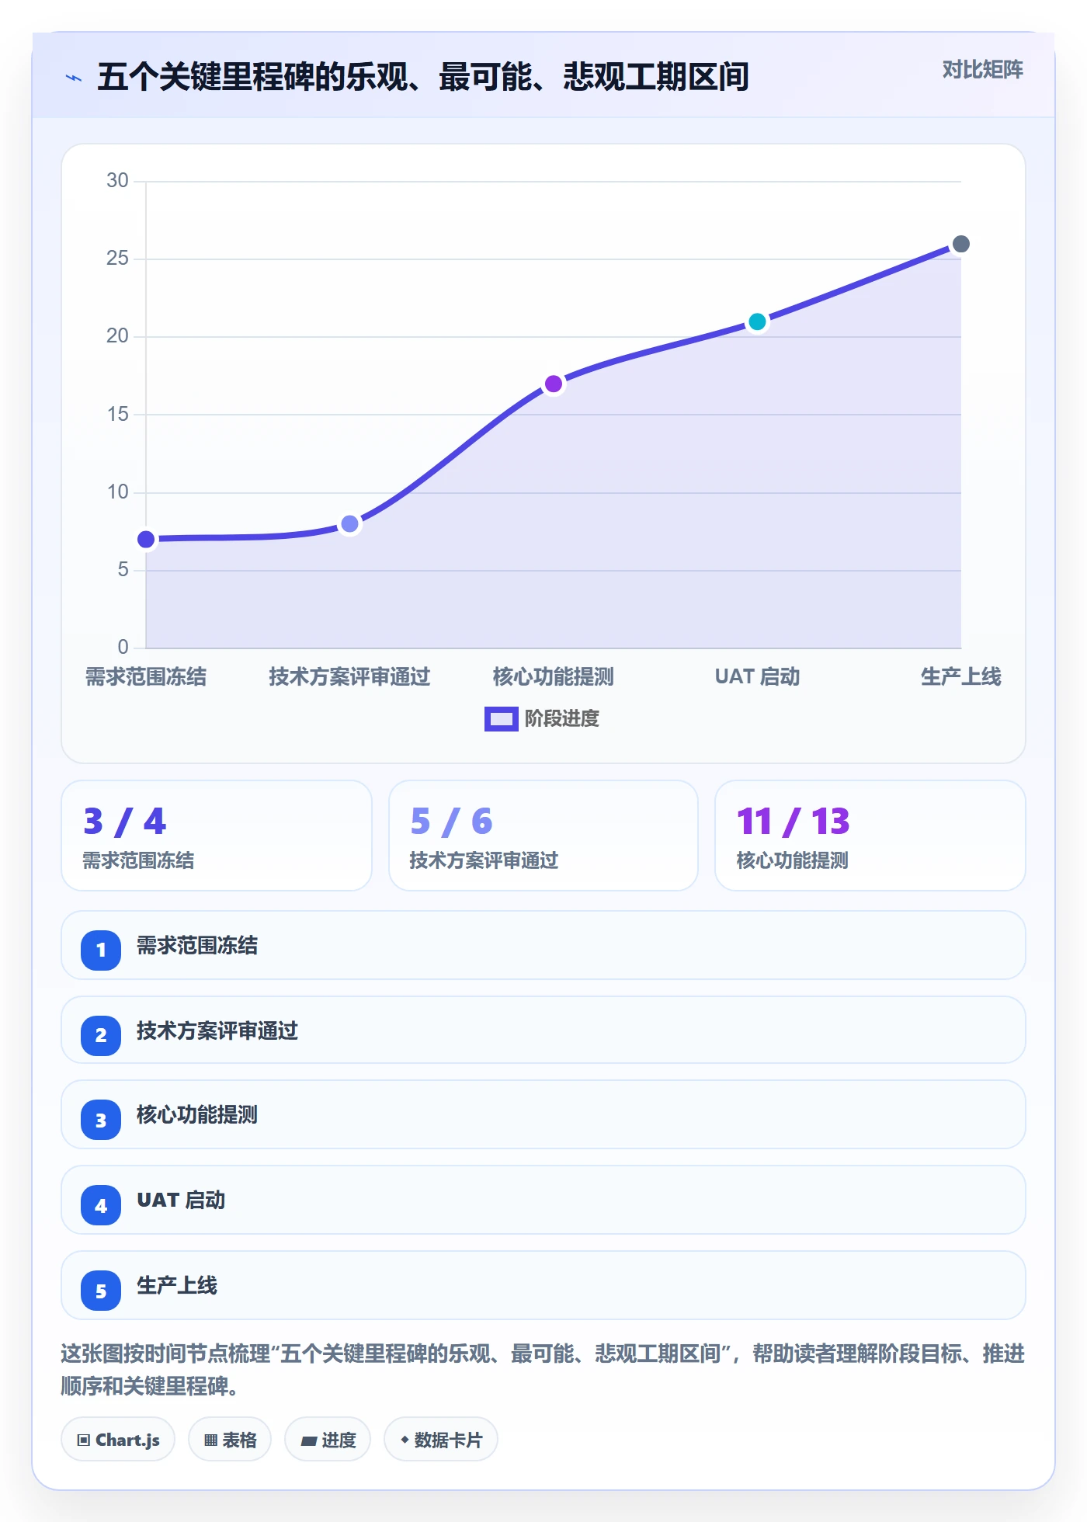The width and height of the screenshot is (1087, 1522).
Task: Click the 进度 tag chip
Action: click(x=328, y=1440)
